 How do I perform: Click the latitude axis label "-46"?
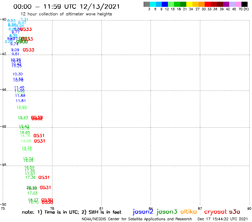(3, 126)
